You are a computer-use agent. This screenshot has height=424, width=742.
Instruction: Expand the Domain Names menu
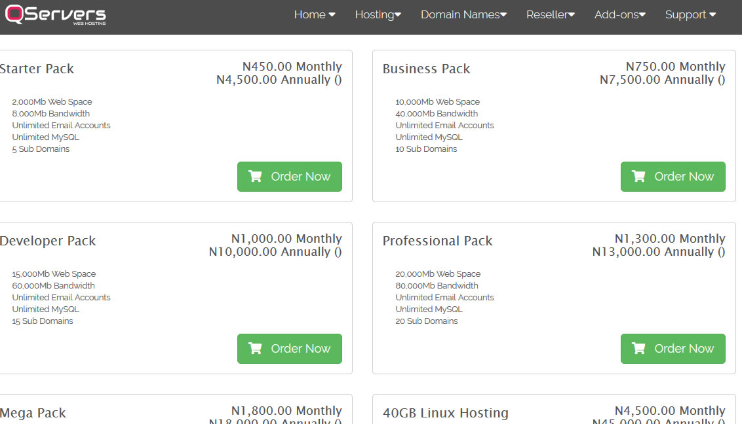click(463, 14)
